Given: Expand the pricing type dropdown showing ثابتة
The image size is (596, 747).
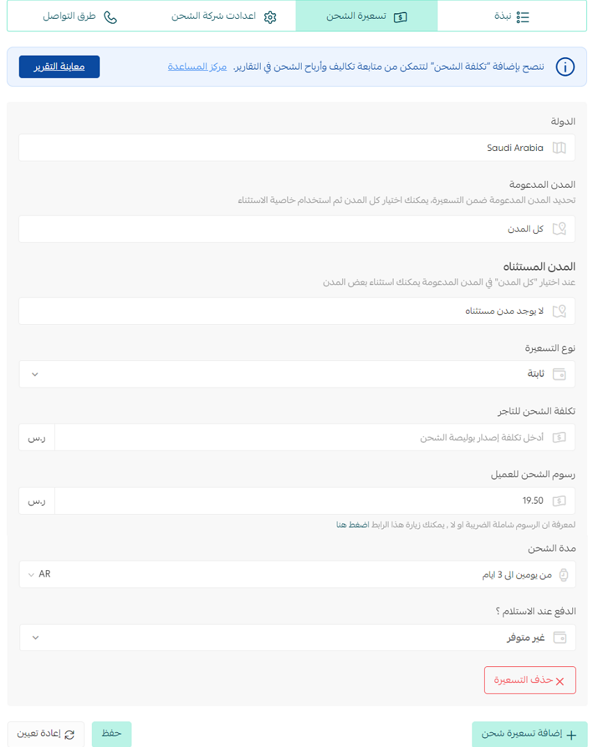Looking at the screenshot, I should (297, 374).
